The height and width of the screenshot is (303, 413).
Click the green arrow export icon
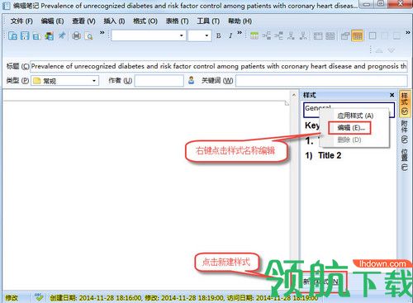[x=49, y=36]
